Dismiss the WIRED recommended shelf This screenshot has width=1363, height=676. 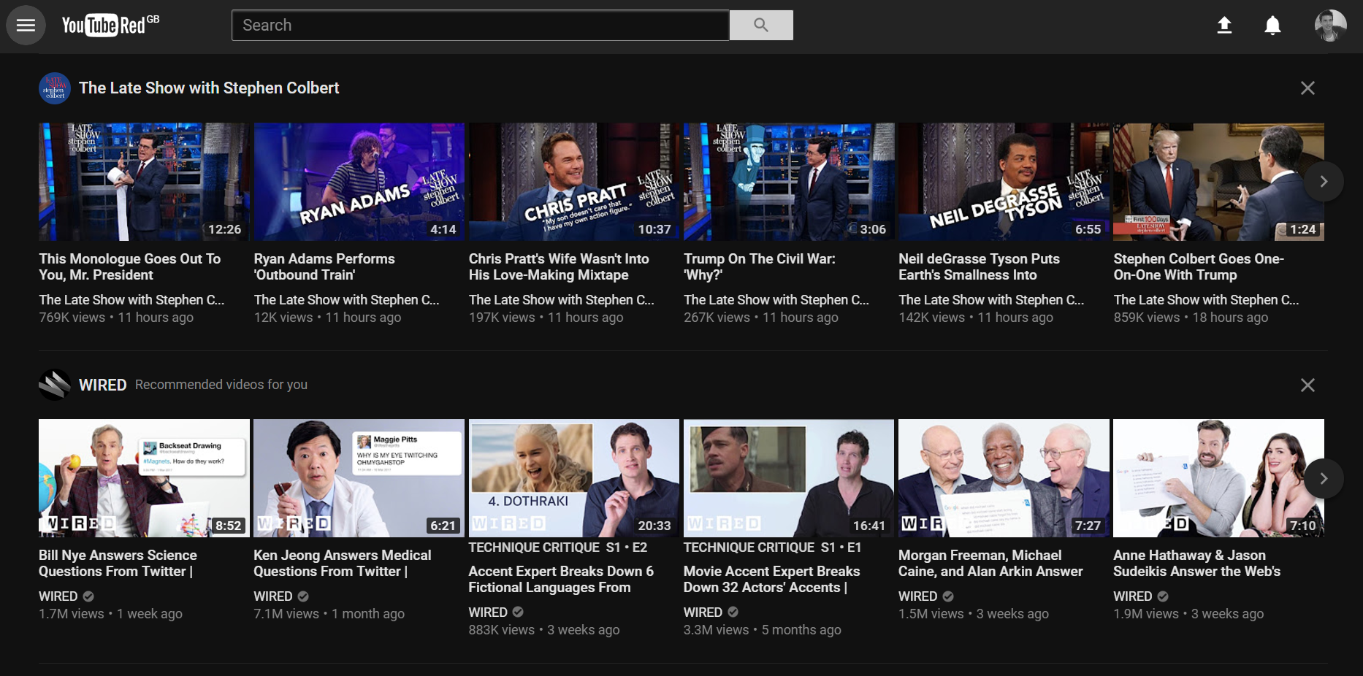1307,385
